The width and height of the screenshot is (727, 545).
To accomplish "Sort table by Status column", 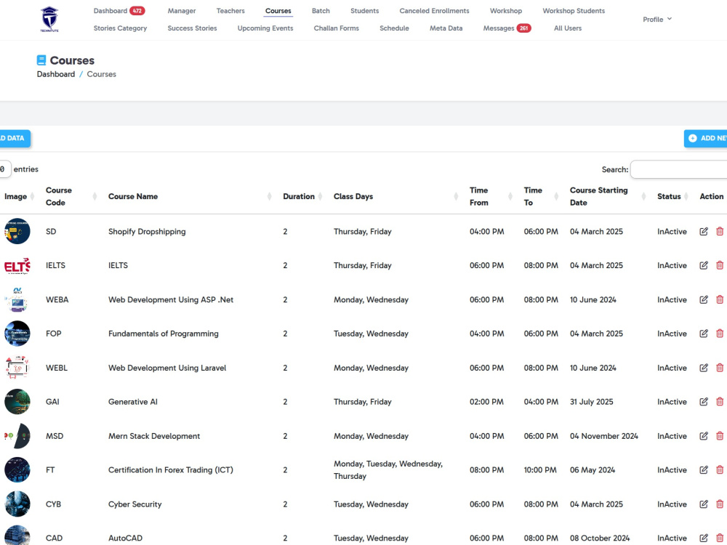I will [671, 196].
